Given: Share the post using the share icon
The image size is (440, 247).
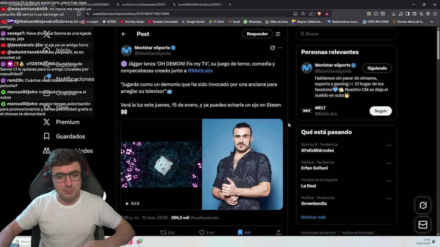Looking at the screenshot, I should 278,233.
